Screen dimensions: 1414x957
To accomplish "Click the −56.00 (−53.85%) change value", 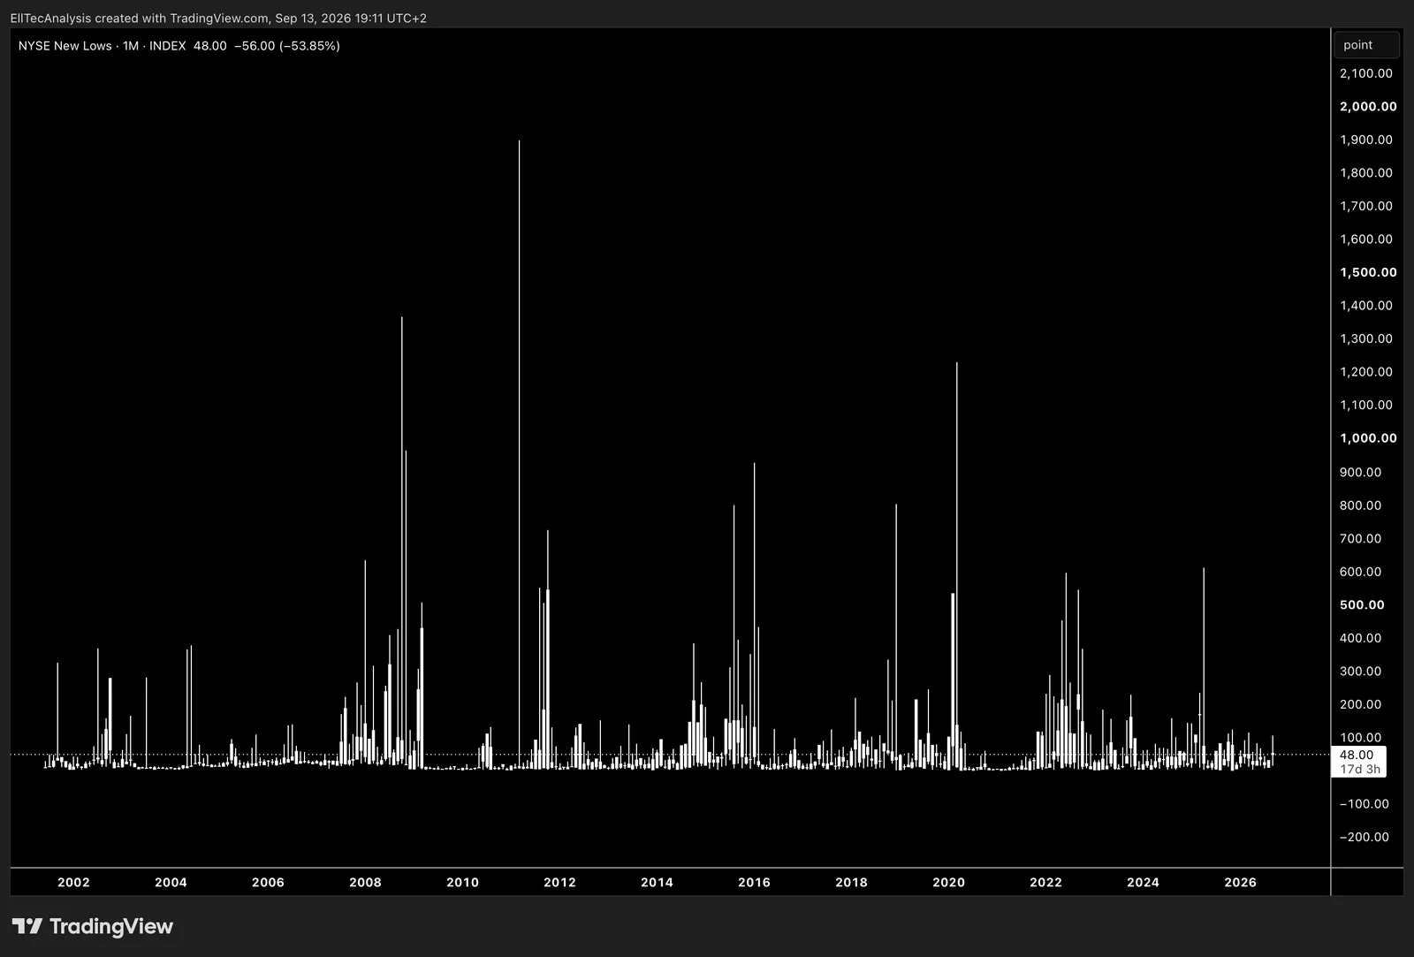I will click(x=287, y=46).
